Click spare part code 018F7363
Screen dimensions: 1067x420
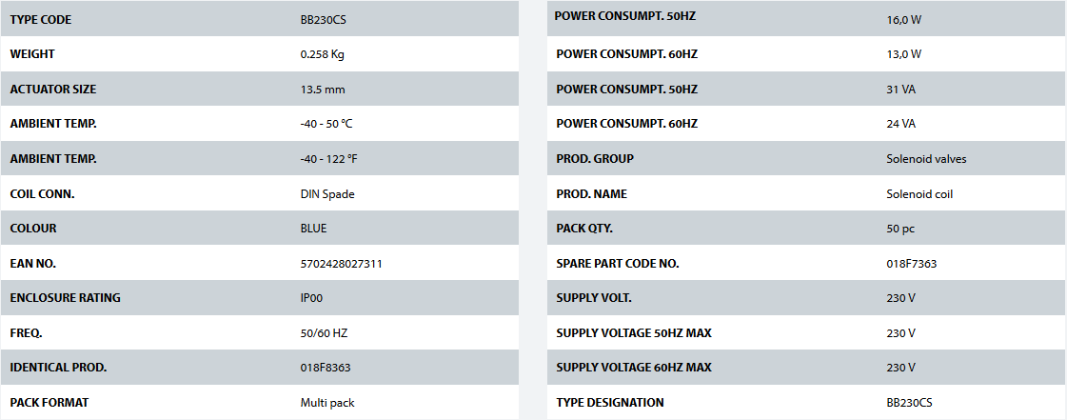point(911,263)
